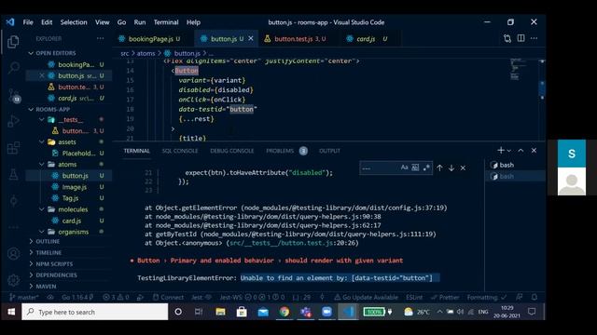The width and height of the screenshot is (597, 335).
Task: Open the Terminal menu
Action: pyautogui.click(x=166, y=22)
